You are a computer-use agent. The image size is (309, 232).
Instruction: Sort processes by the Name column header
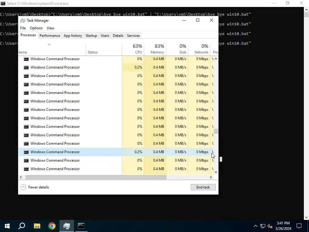[x=52, y=49]
